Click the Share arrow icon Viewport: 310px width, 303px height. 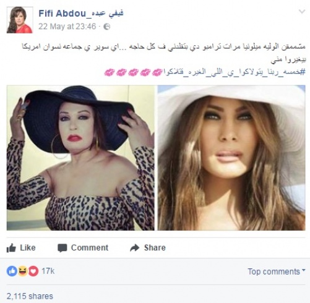(135, 247)
